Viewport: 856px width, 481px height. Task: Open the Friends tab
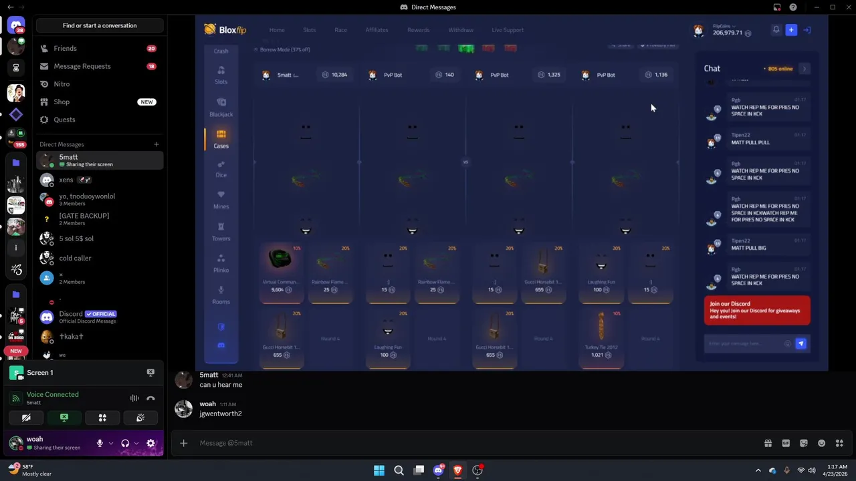pyautogui.click(x=100, y=48)
